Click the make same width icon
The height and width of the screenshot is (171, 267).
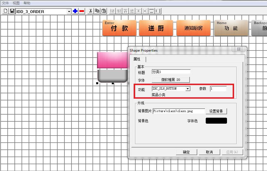point(152,11)
